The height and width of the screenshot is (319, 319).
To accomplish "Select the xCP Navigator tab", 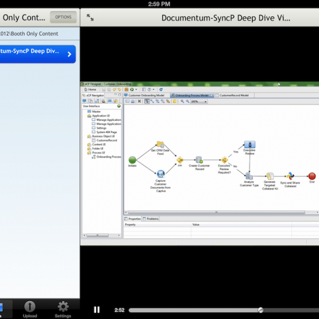I will tap(93, 95).
